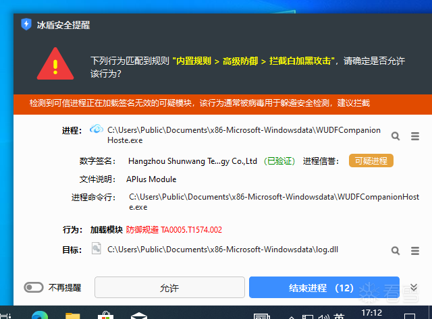Click the 已验证 signature status text
Viewport: 432px width, 319px height.
coord(279,161)
